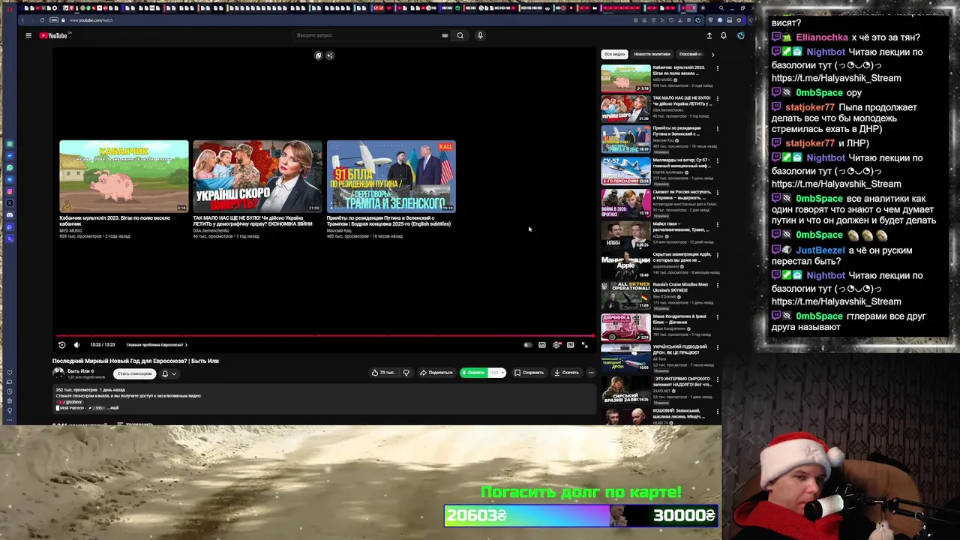
Task: Open the account avatar menu
Action: 740,35
